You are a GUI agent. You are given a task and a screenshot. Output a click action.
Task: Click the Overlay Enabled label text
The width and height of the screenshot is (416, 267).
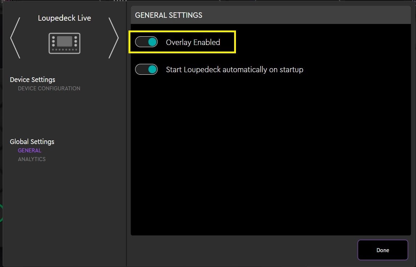pyautogui.click(x=193, y=42)
